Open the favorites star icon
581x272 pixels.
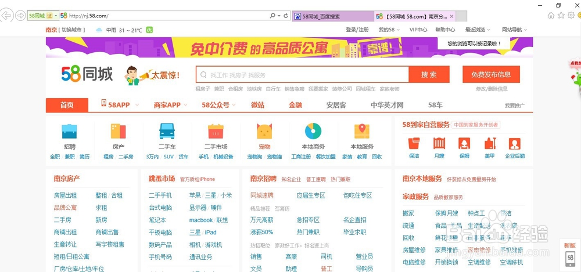click(x=561, y=15)
